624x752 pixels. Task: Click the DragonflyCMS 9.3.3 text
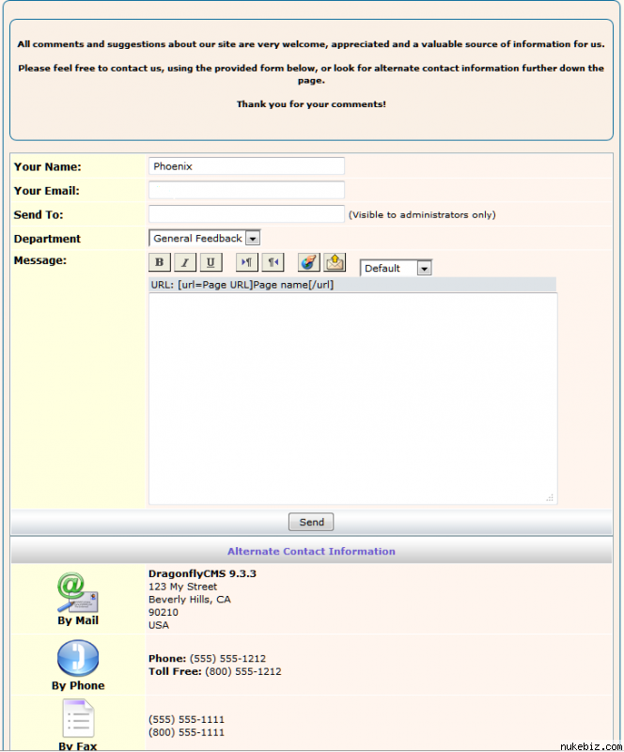click(x=202, y=573)
